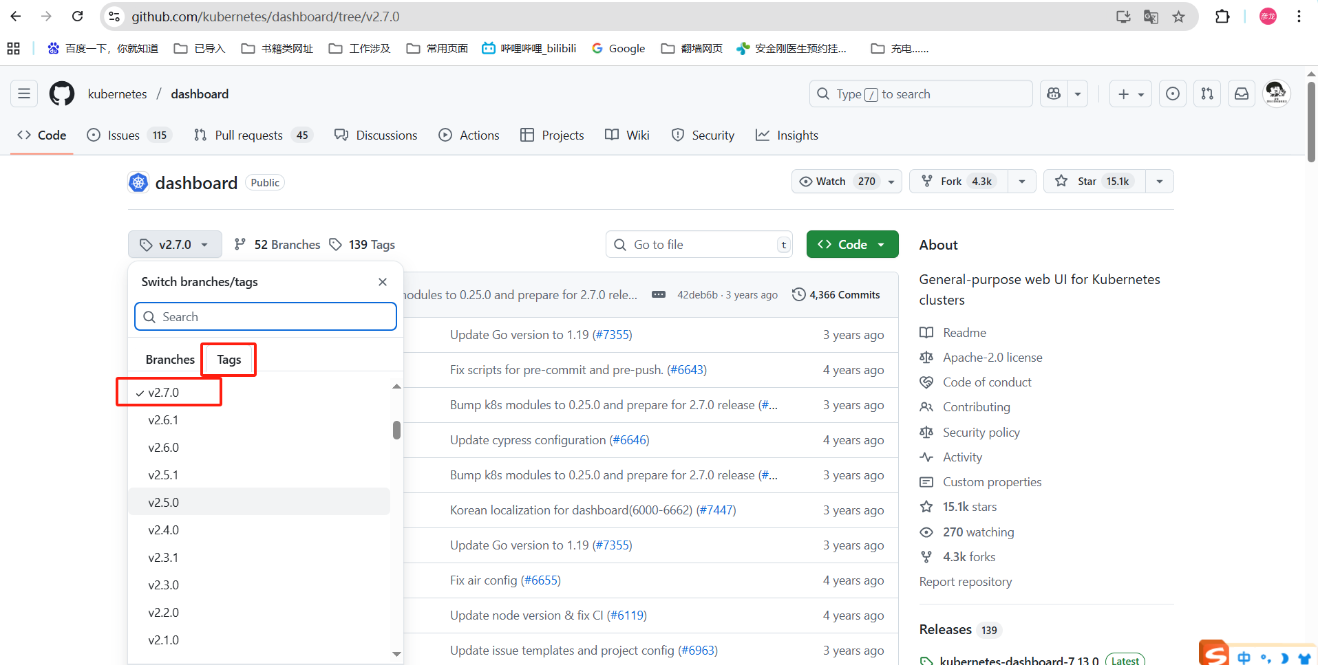Open Report repository link
Image resolution: width=1318 pixels, height=665 pixels.
pyautogui.click(x=966, y=582)
